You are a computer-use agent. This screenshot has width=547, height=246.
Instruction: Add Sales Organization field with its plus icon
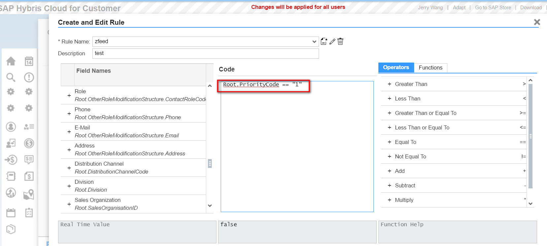pyautogui.click(x=69, y=204)
